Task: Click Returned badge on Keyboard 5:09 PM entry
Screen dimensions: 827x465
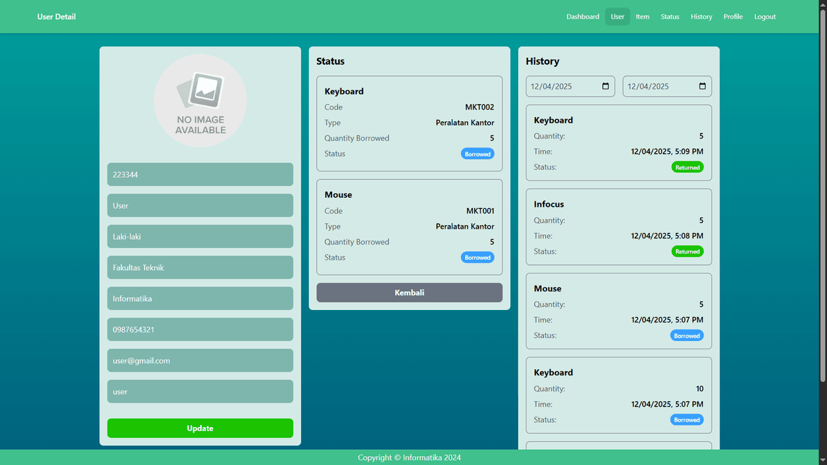Action: click(688, 167)
